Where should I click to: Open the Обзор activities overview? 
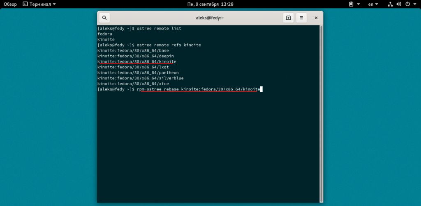pyautogui.click(x=10, y=4)
